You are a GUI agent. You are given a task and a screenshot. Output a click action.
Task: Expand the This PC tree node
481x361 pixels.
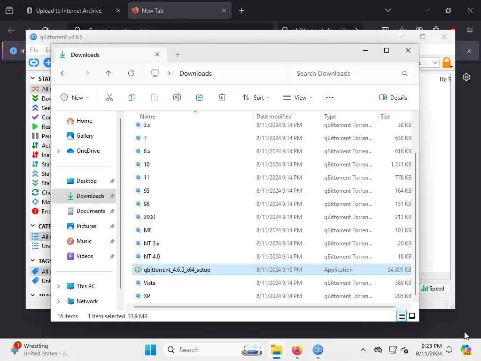[59, 286]
